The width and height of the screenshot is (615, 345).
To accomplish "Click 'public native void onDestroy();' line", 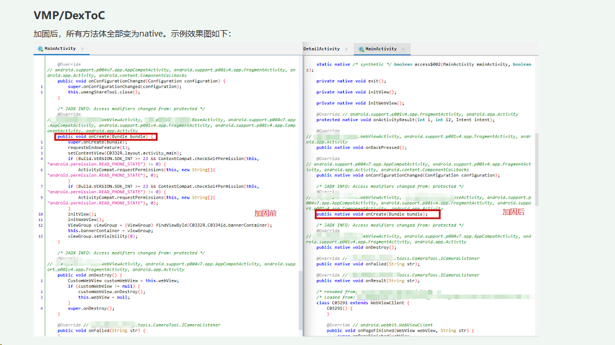I will click(356, 248).
